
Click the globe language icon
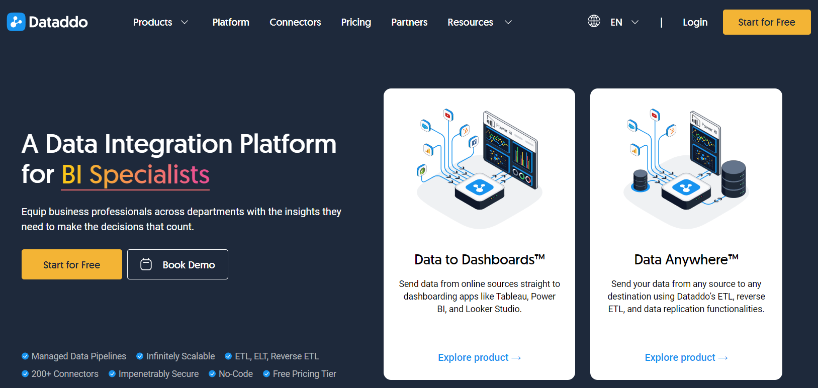[x=594, y=21]
